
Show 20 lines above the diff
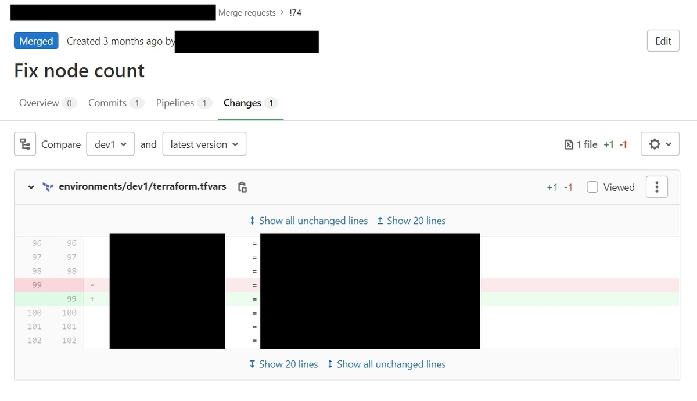click(x=411, y=221)
